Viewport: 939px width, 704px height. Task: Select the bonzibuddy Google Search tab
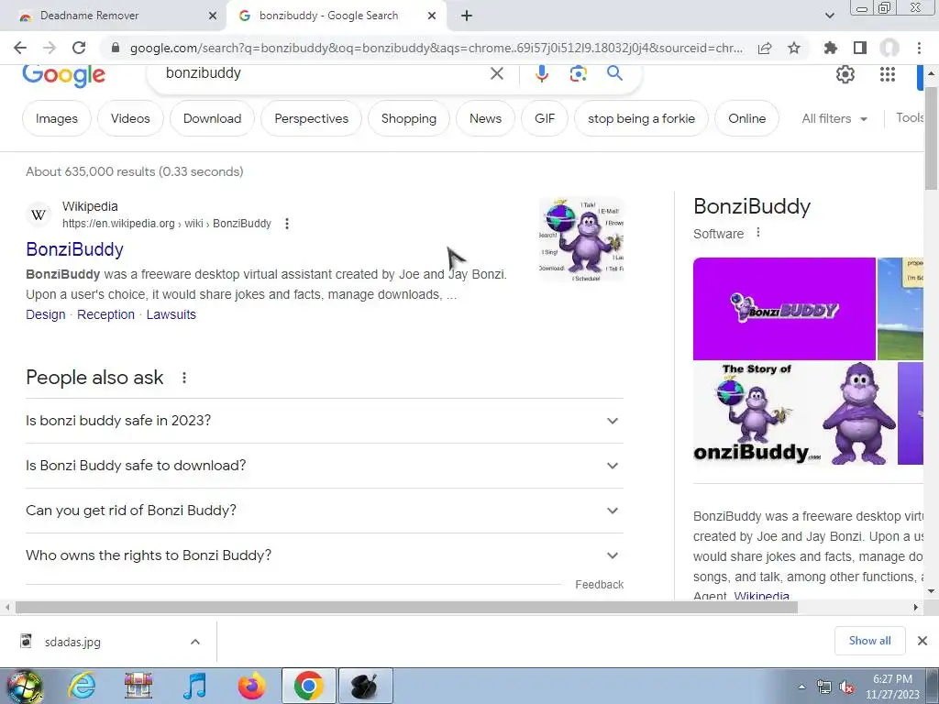(328, 16)
